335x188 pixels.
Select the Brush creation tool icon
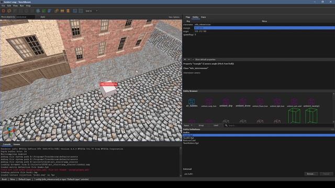coord(9,11)
